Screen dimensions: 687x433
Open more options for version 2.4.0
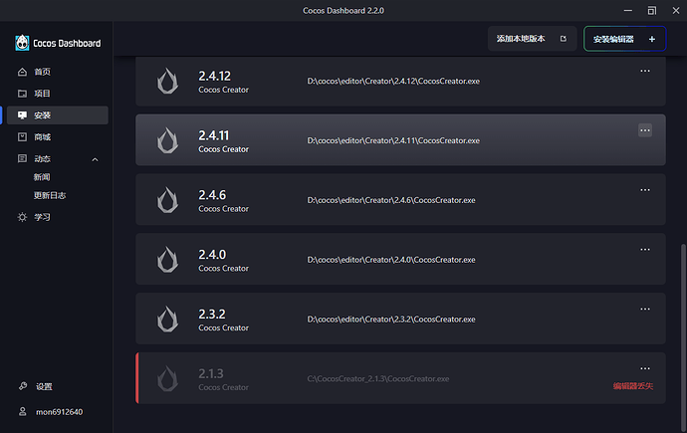coord(645,249)
